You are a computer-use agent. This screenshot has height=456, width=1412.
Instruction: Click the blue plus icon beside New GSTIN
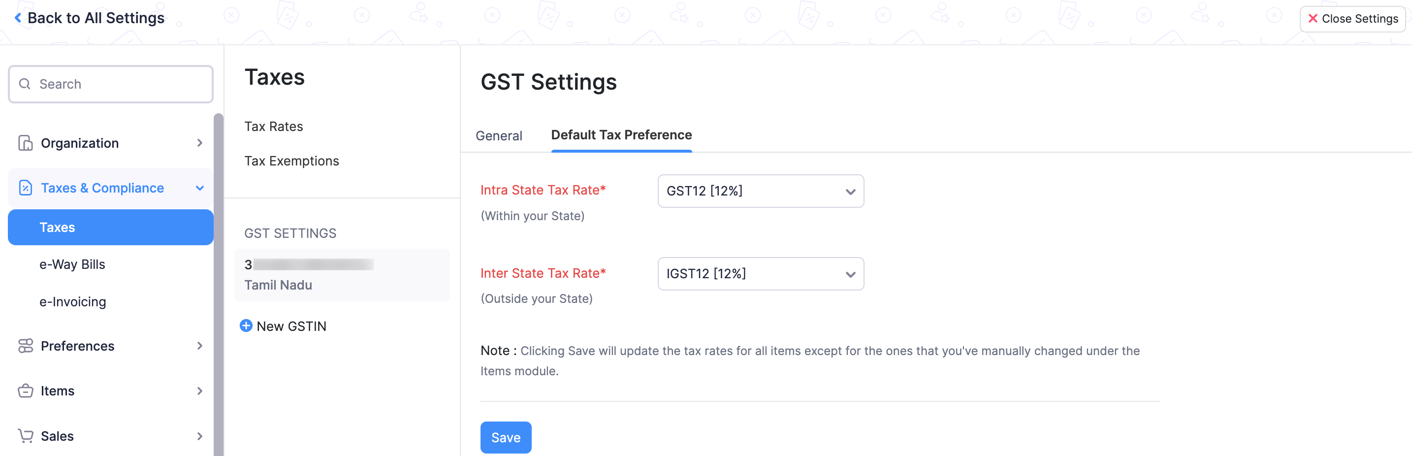(246, 326)
